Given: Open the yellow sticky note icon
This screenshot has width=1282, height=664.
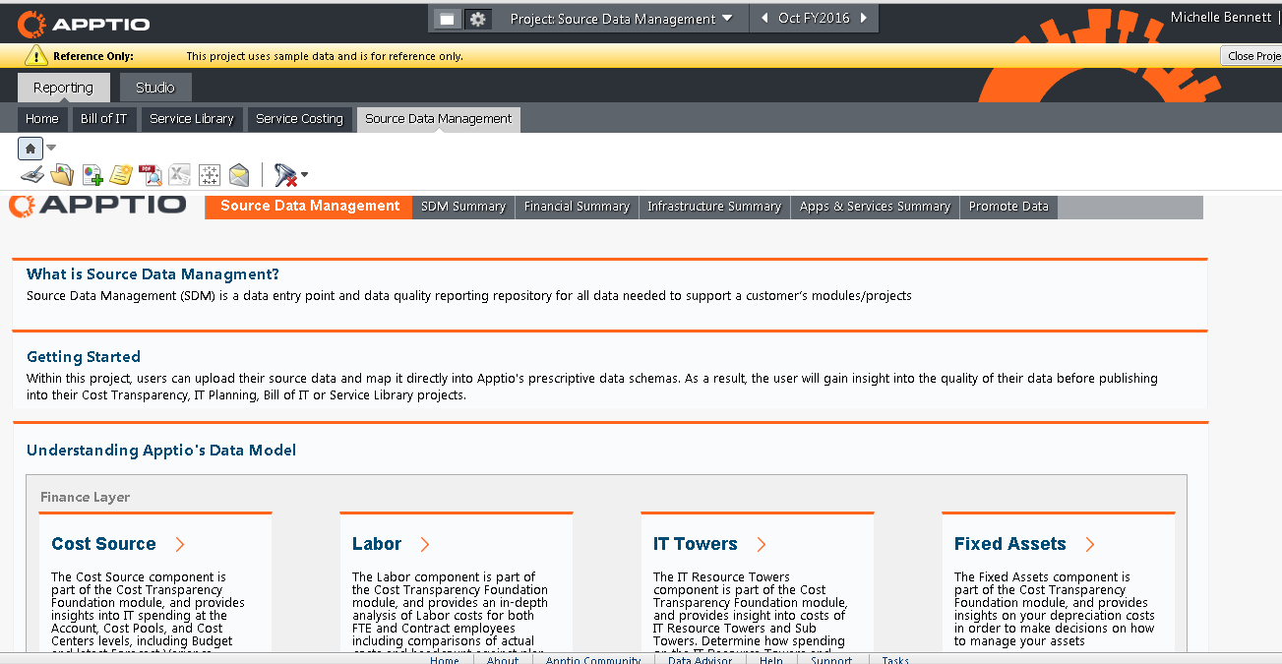Looking at the screenshot, I should [x=121, y=175].
